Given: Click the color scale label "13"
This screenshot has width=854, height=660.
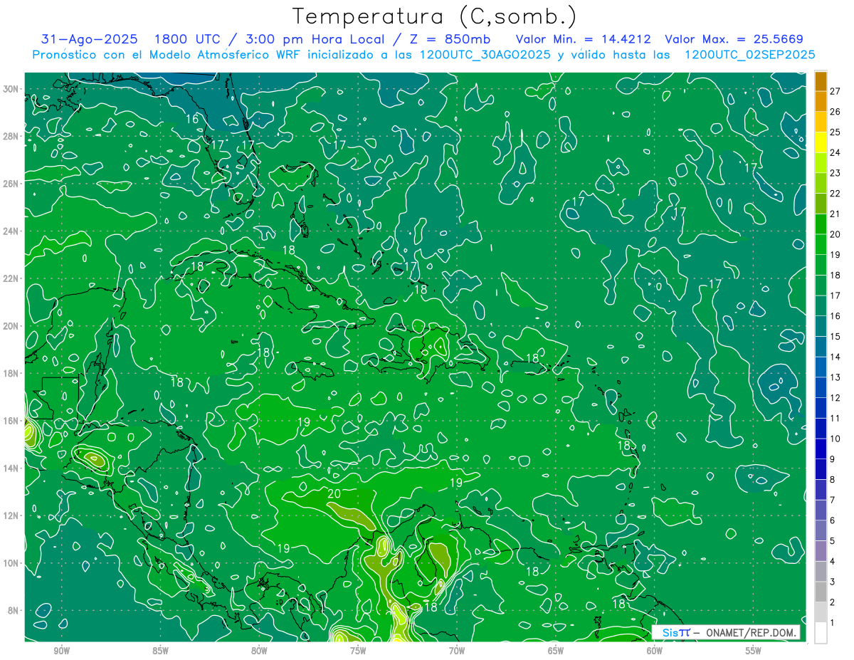Looking at the screenshot, I should (x=835, y=377).
